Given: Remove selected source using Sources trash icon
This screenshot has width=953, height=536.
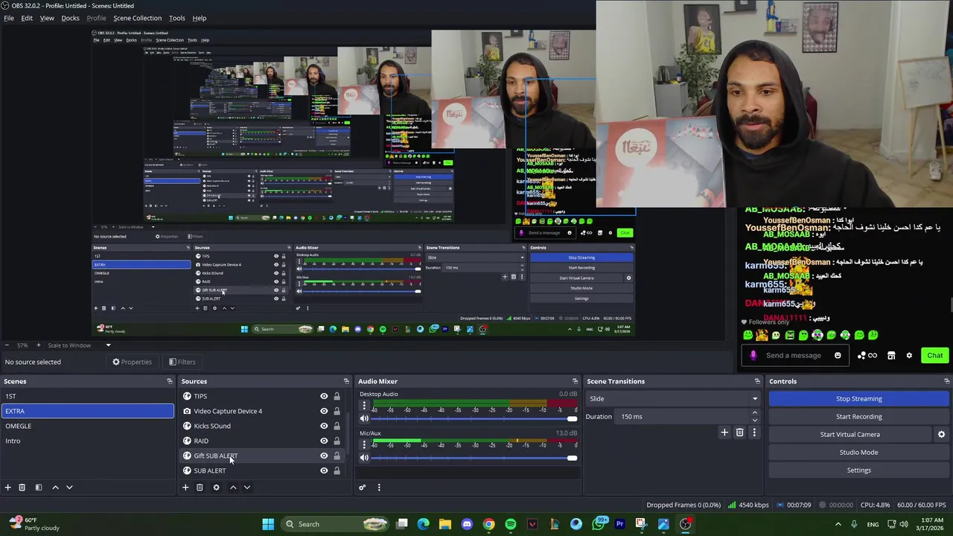Looking at the screenshot, I should (200, 488).
